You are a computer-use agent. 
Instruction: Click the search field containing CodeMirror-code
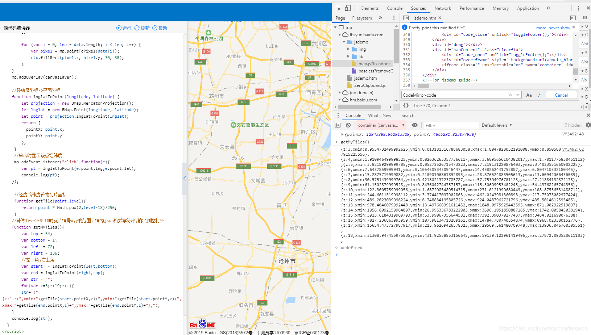pos(454,95)
